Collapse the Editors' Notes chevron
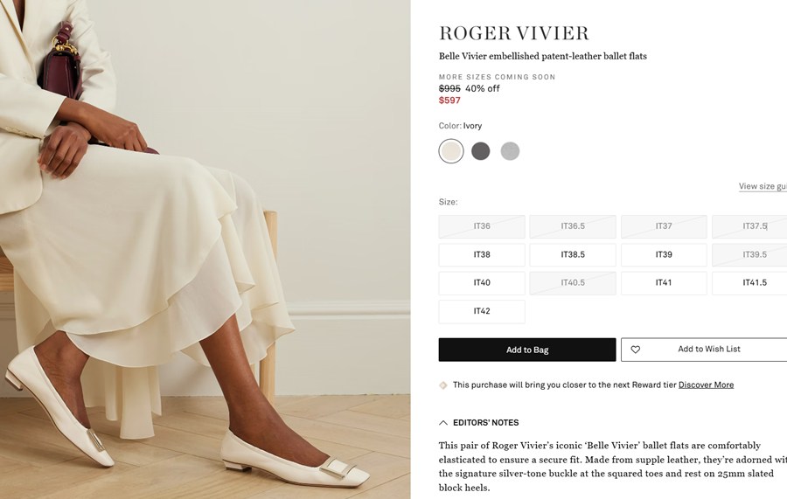The width and height of the screenshot is (787, 499). [443, 423]
